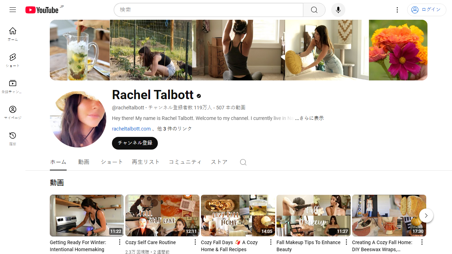Open options for Fall Makeup Tips video

346,242
